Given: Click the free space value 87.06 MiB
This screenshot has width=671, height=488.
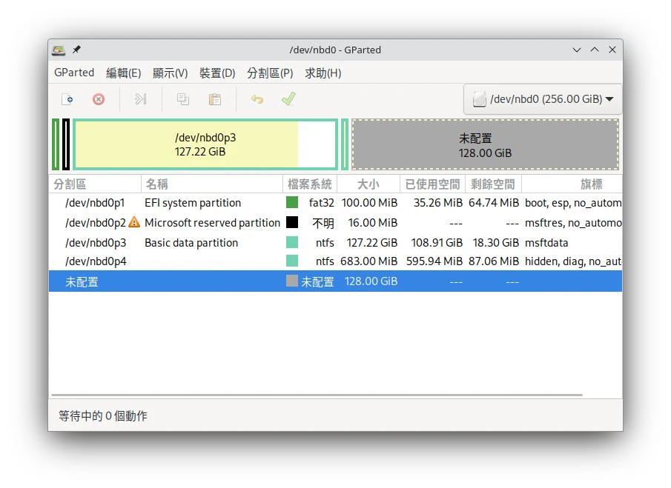Looking at the screenshot, I should [493, 261].
